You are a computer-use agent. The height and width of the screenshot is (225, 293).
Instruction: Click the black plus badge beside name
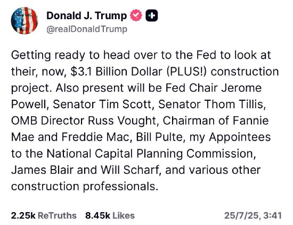pos(151,15)
